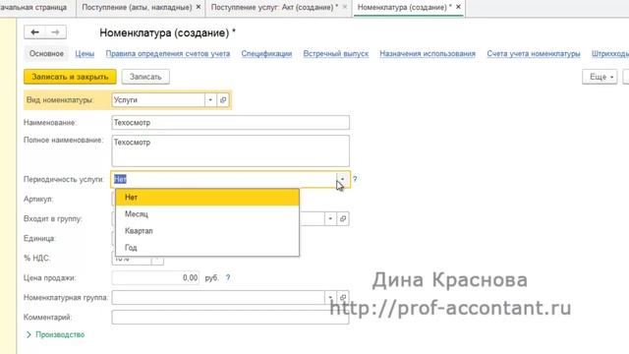Click the Полное наименование text area
Screen dimensions: 629x354
(x=231, y=150)
